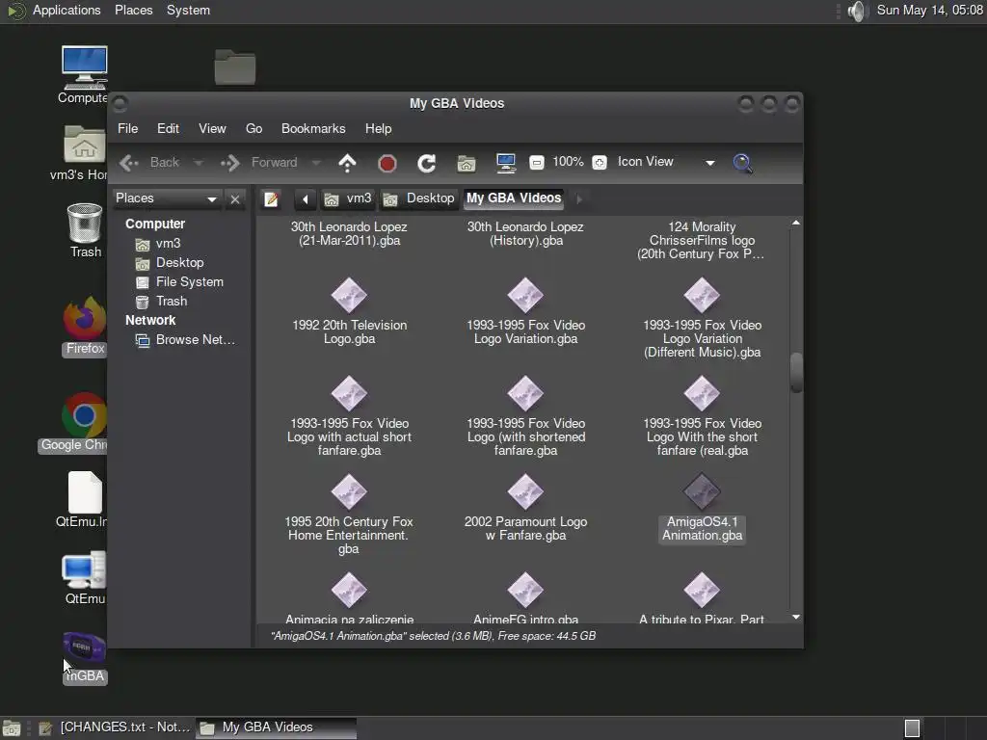Switch to CHANGES.txt taskbar window
Screen dimensions: 987x740
[x=114, y=727]
